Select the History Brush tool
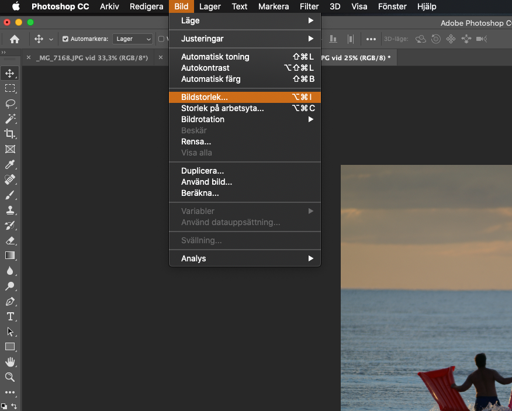Viewport: 512px width, 411px height. 10,226
